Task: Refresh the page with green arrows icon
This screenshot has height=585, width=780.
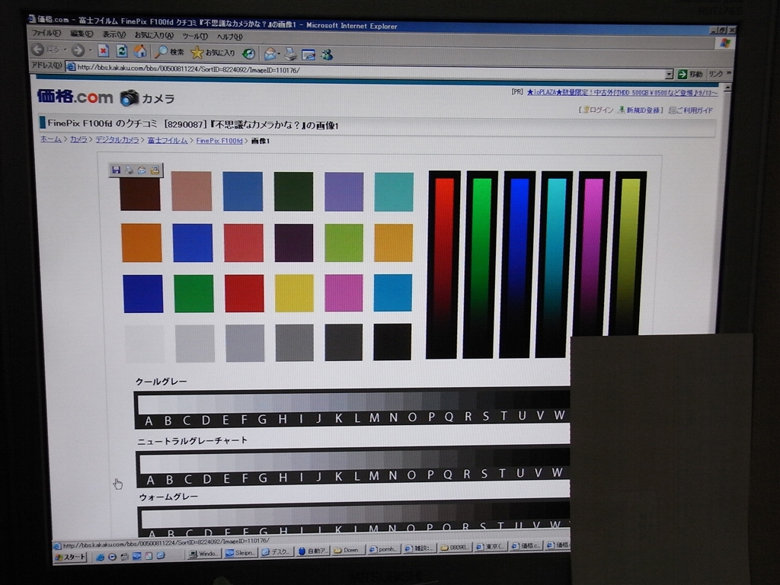Action: (x=121, y=51)
